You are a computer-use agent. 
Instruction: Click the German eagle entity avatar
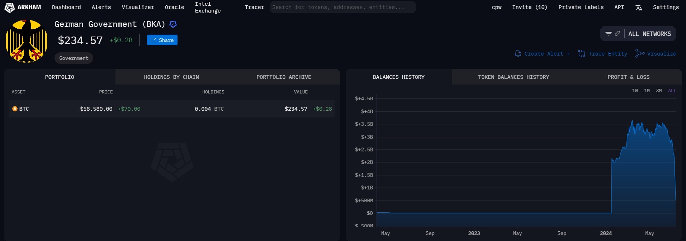27,41
